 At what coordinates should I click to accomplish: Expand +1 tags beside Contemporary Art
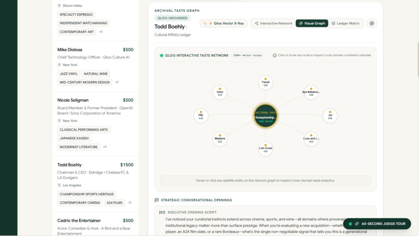(x=101, y=32)
